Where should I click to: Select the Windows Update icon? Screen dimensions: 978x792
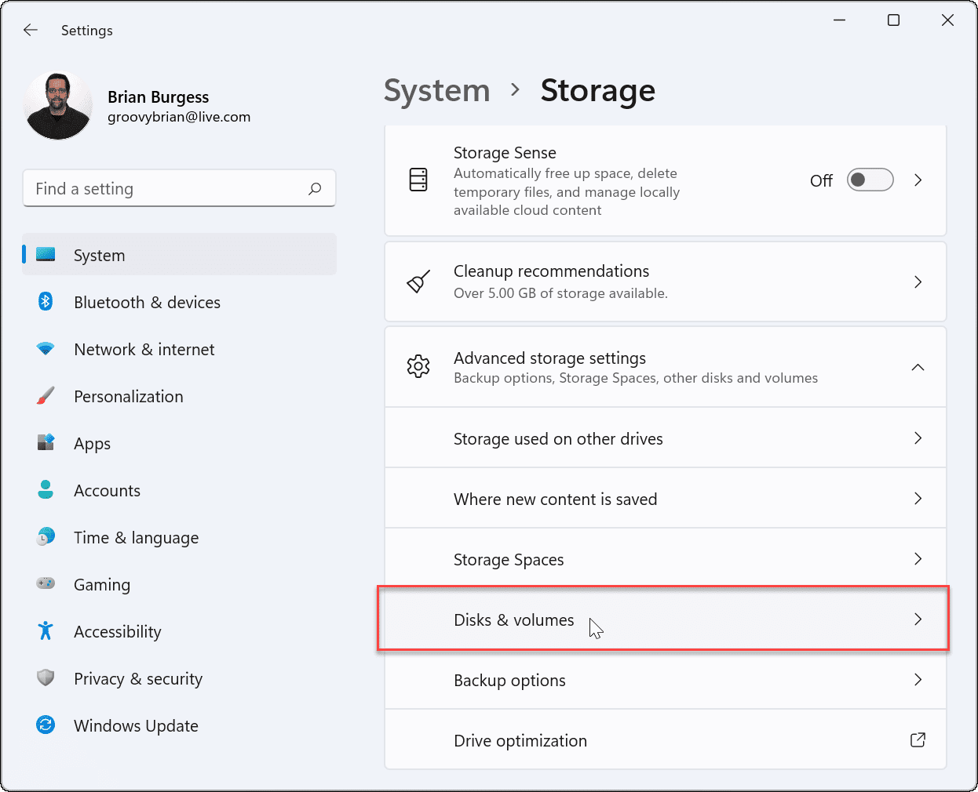46,725
